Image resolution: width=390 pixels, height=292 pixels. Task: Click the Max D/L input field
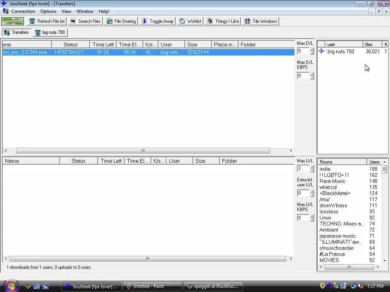303,51
